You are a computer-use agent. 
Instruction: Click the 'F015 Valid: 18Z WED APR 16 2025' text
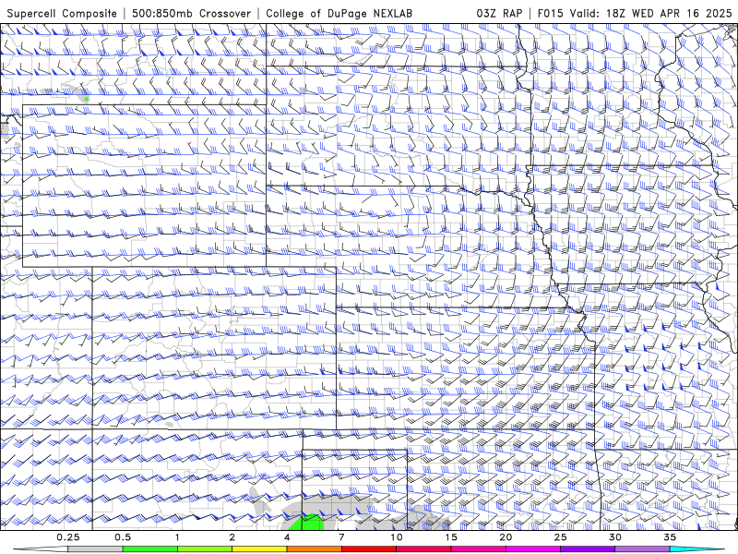point(635,13)
